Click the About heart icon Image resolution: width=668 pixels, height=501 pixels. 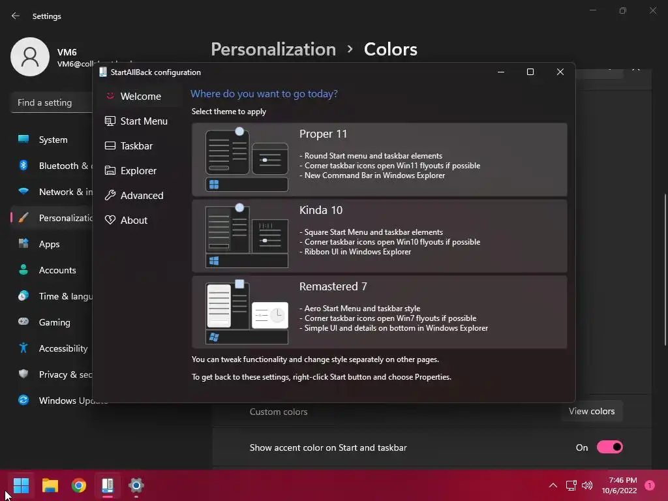click(110, 220)
